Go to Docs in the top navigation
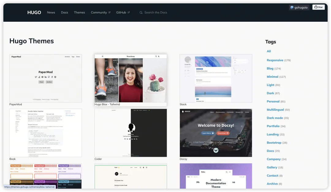This screenshot has height=192, width=331. coord(64,13)
